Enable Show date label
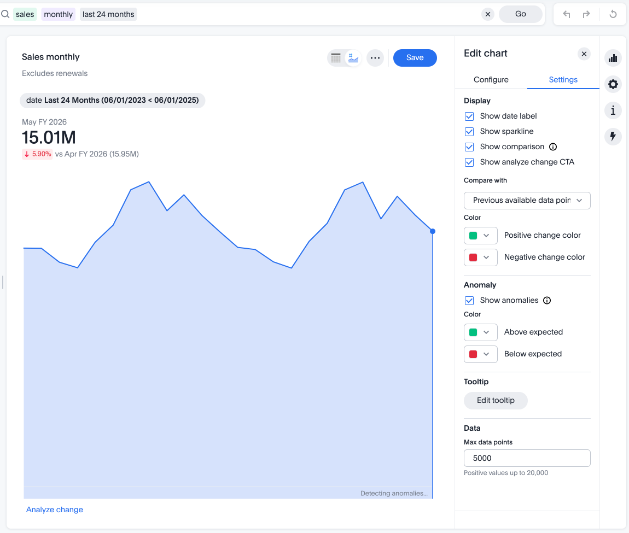The image size is (629, 533). point(469,116)
